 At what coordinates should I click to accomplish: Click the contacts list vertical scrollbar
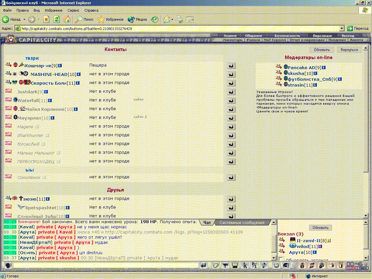pyautogui.click(x=366, y=132)
